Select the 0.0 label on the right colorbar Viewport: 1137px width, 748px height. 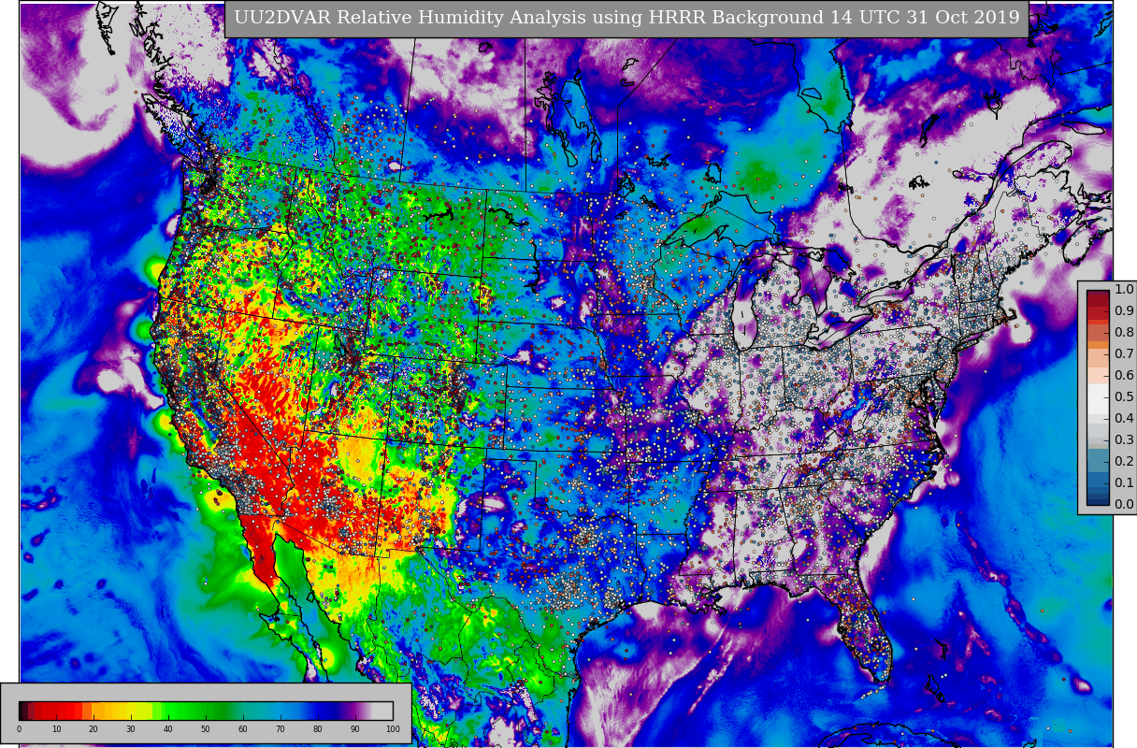point(1124,505)
